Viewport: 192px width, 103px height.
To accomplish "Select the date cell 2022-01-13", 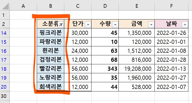I will point(171,69).
